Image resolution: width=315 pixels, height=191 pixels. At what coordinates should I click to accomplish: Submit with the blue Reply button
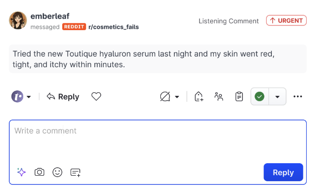[283, 172]
